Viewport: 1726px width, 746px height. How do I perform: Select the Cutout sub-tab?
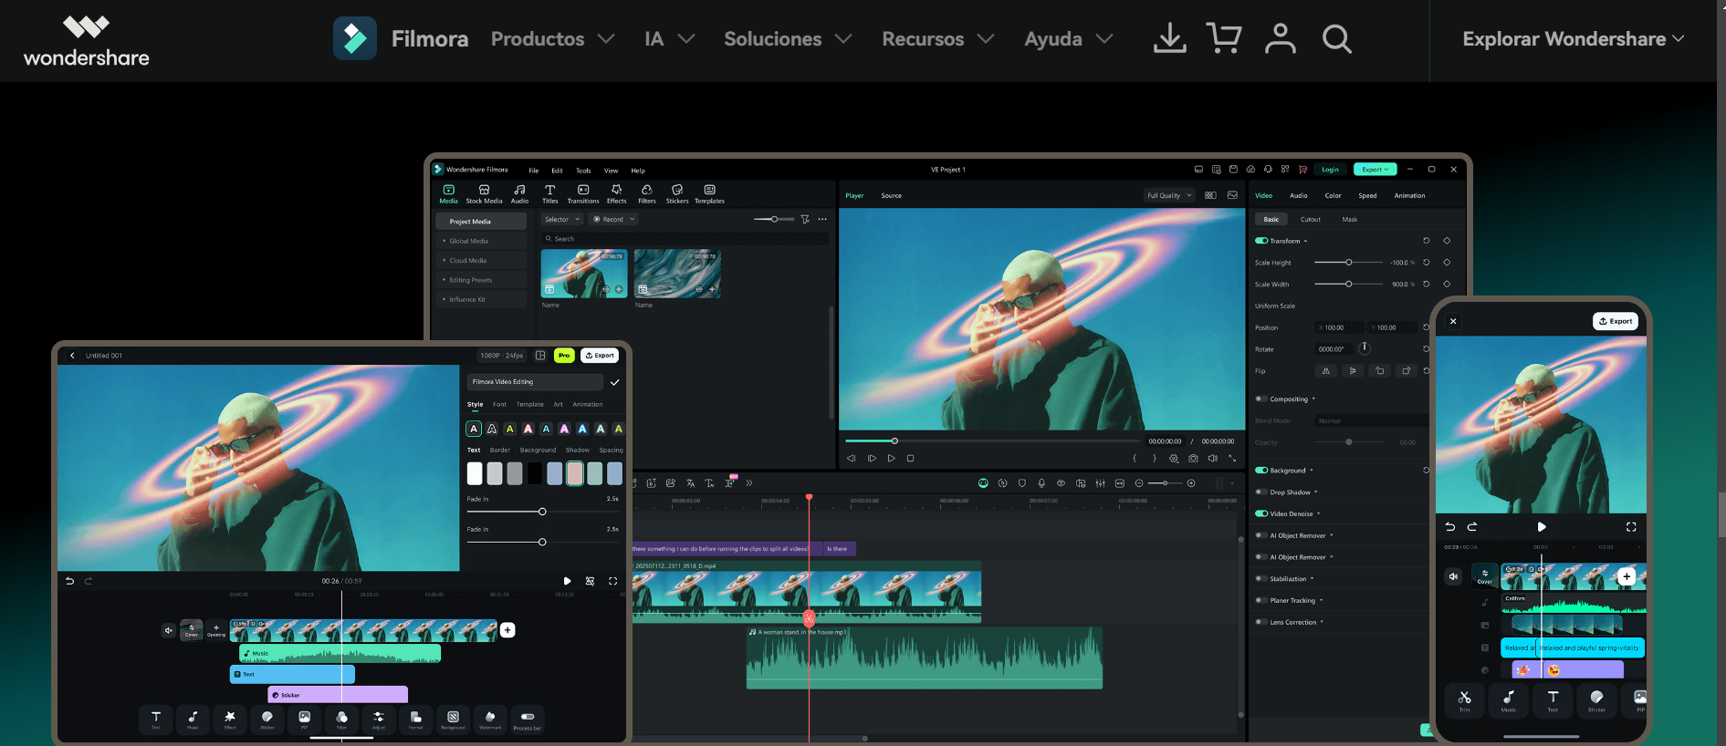pos(1311,219)
